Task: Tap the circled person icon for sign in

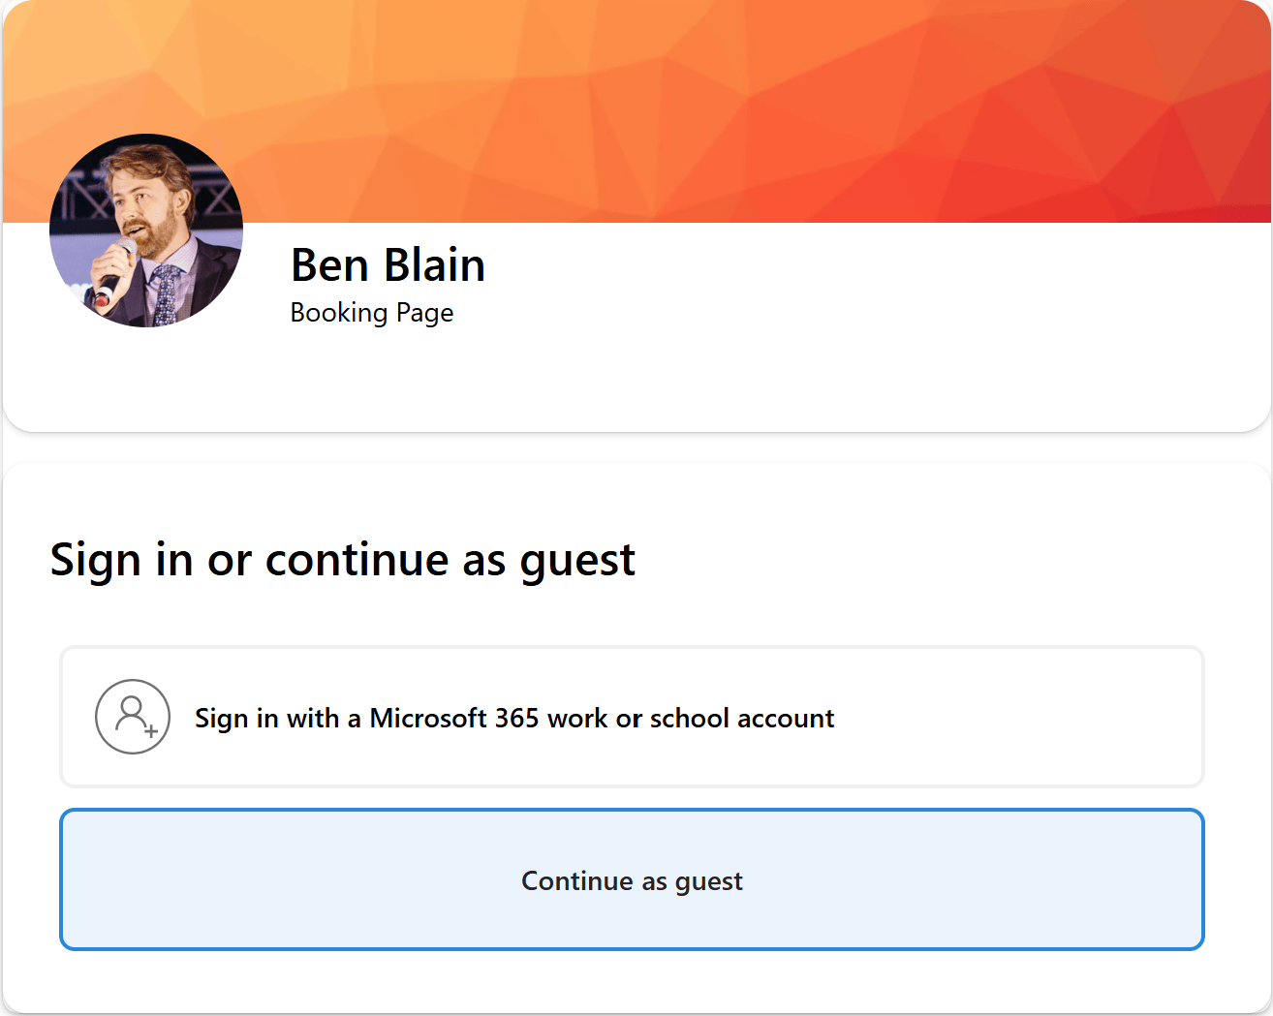Action: tap(133, 717)
